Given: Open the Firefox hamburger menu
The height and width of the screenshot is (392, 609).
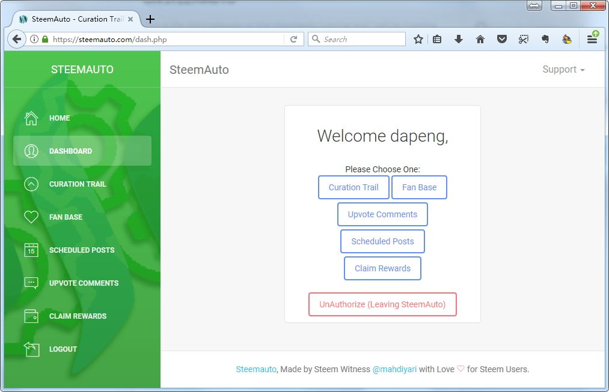Looking at the screenshot, I should tap(592, 39).
